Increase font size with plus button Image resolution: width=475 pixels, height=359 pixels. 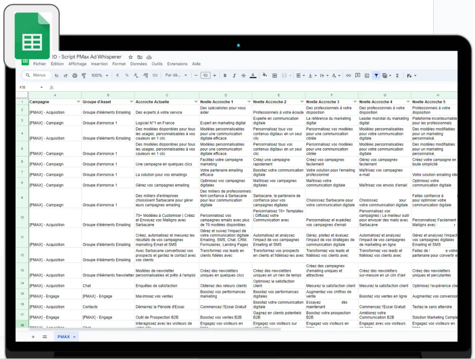click(x=214, y=76)
